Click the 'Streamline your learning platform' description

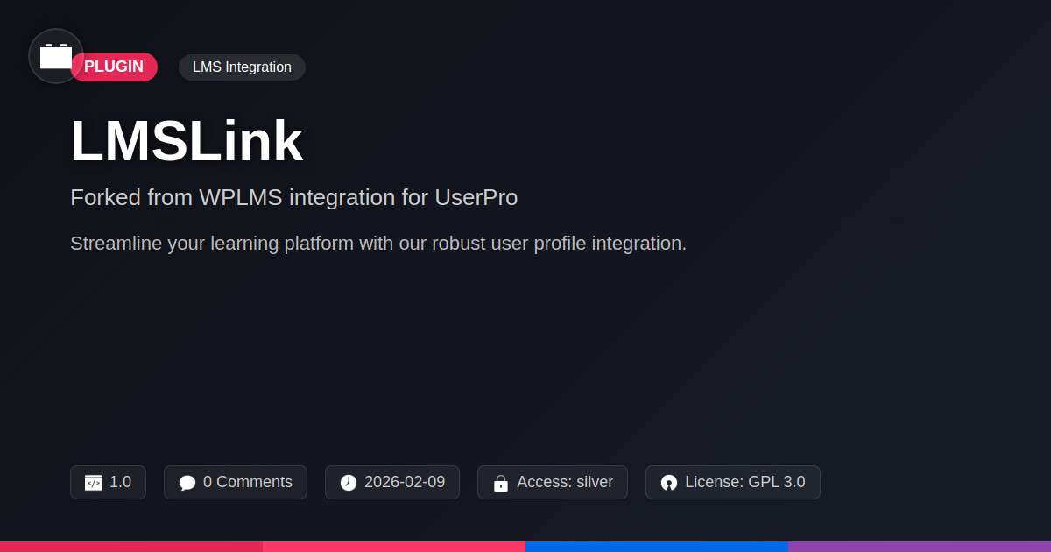click(x=377, y=244)
